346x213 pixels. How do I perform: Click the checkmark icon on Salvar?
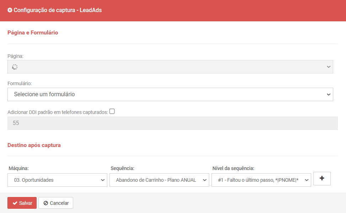(x=15, y=203)
